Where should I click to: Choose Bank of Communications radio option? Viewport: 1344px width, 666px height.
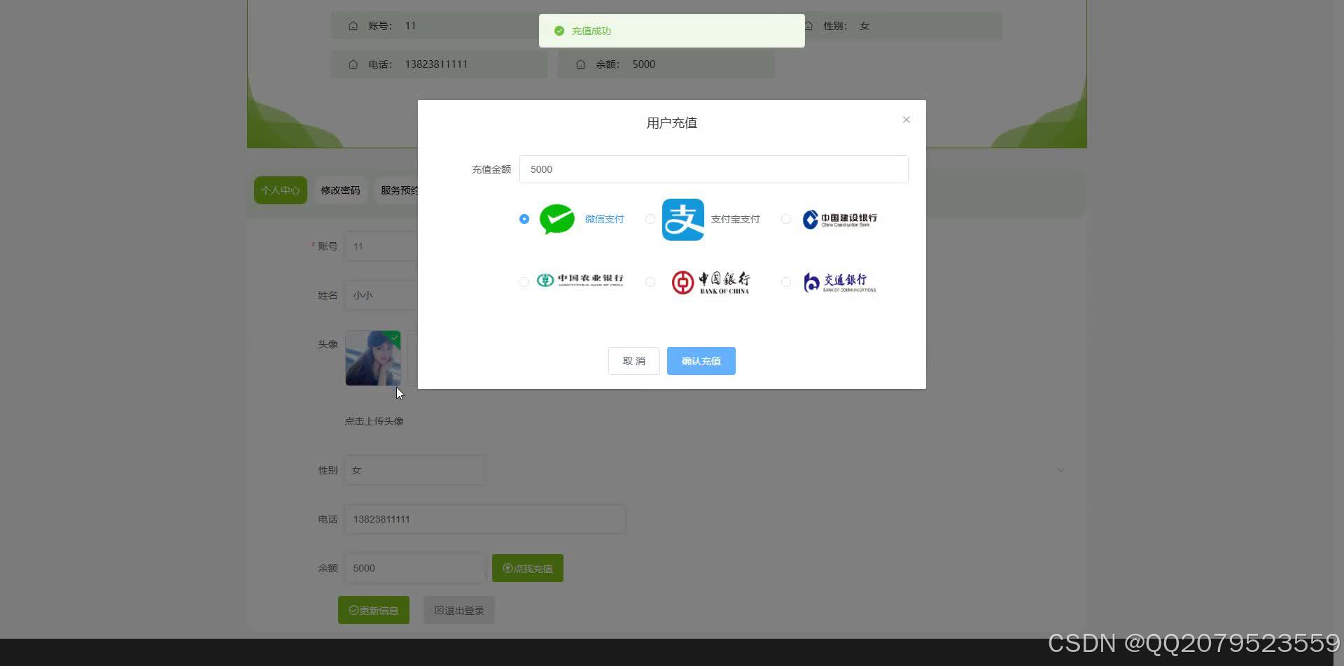tap(786, 282)
